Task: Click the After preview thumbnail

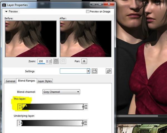Action: (x=86, y=39)
